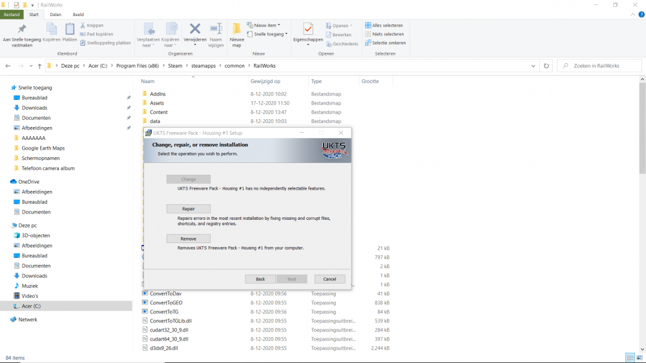This screenshot has height=363, width=646.
Task: Open Explorer help question mark icon
Action: click(641, 14)
